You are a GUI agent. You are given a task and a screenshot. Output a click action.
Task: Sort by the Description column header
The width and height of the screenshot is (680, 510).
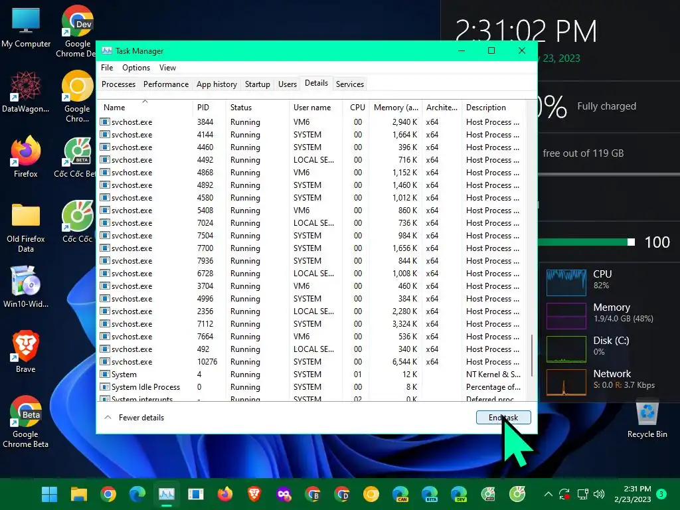493,107
